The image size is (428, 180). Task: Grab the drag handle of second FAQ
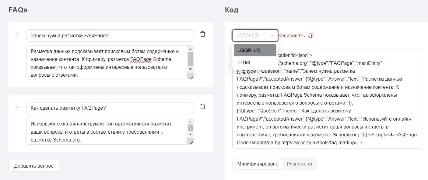coord(17,106)
